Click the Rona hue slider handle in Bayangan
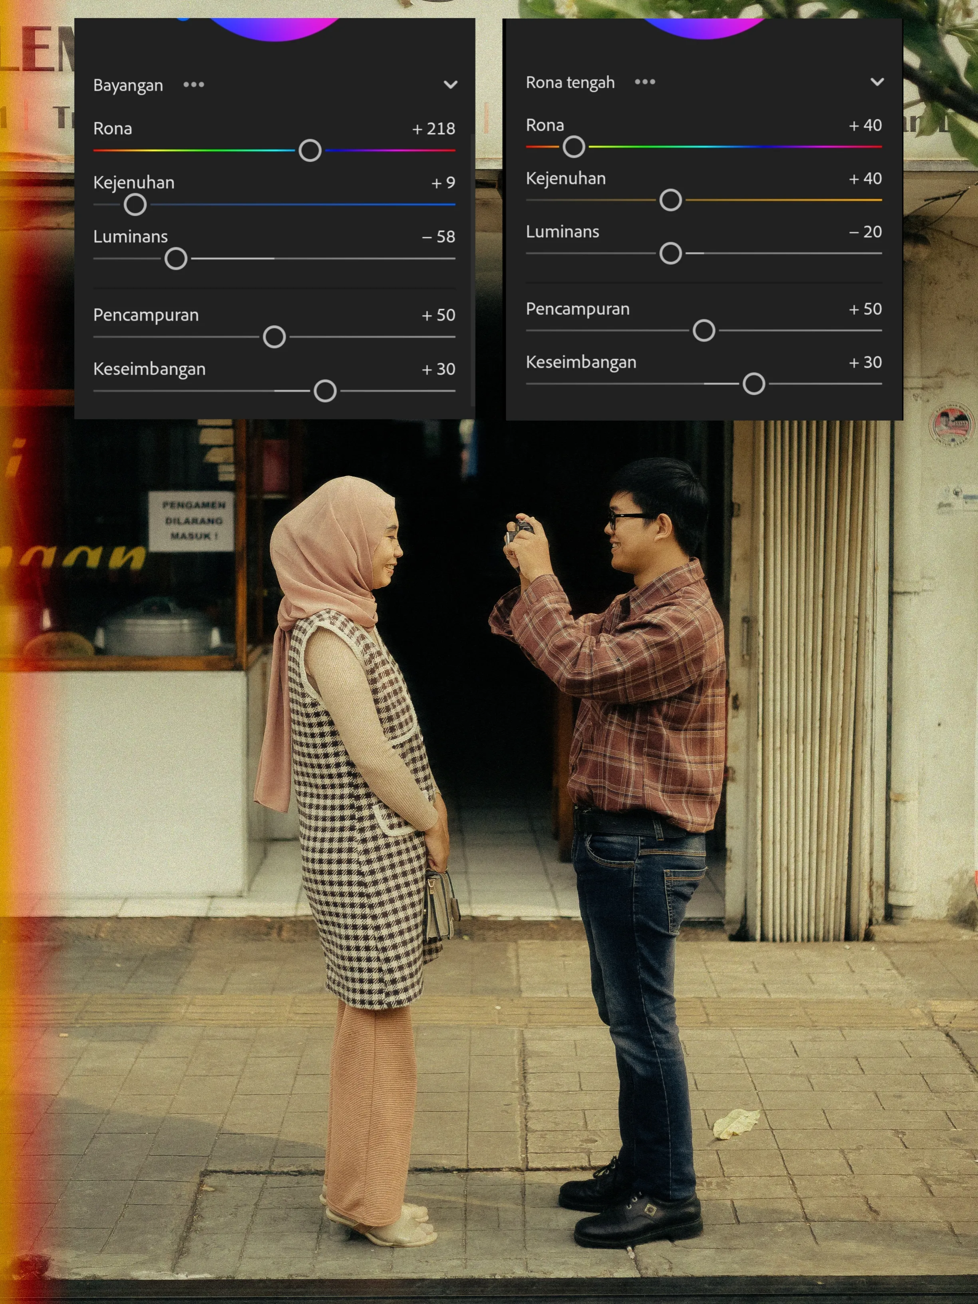 (x=310, y=151)
